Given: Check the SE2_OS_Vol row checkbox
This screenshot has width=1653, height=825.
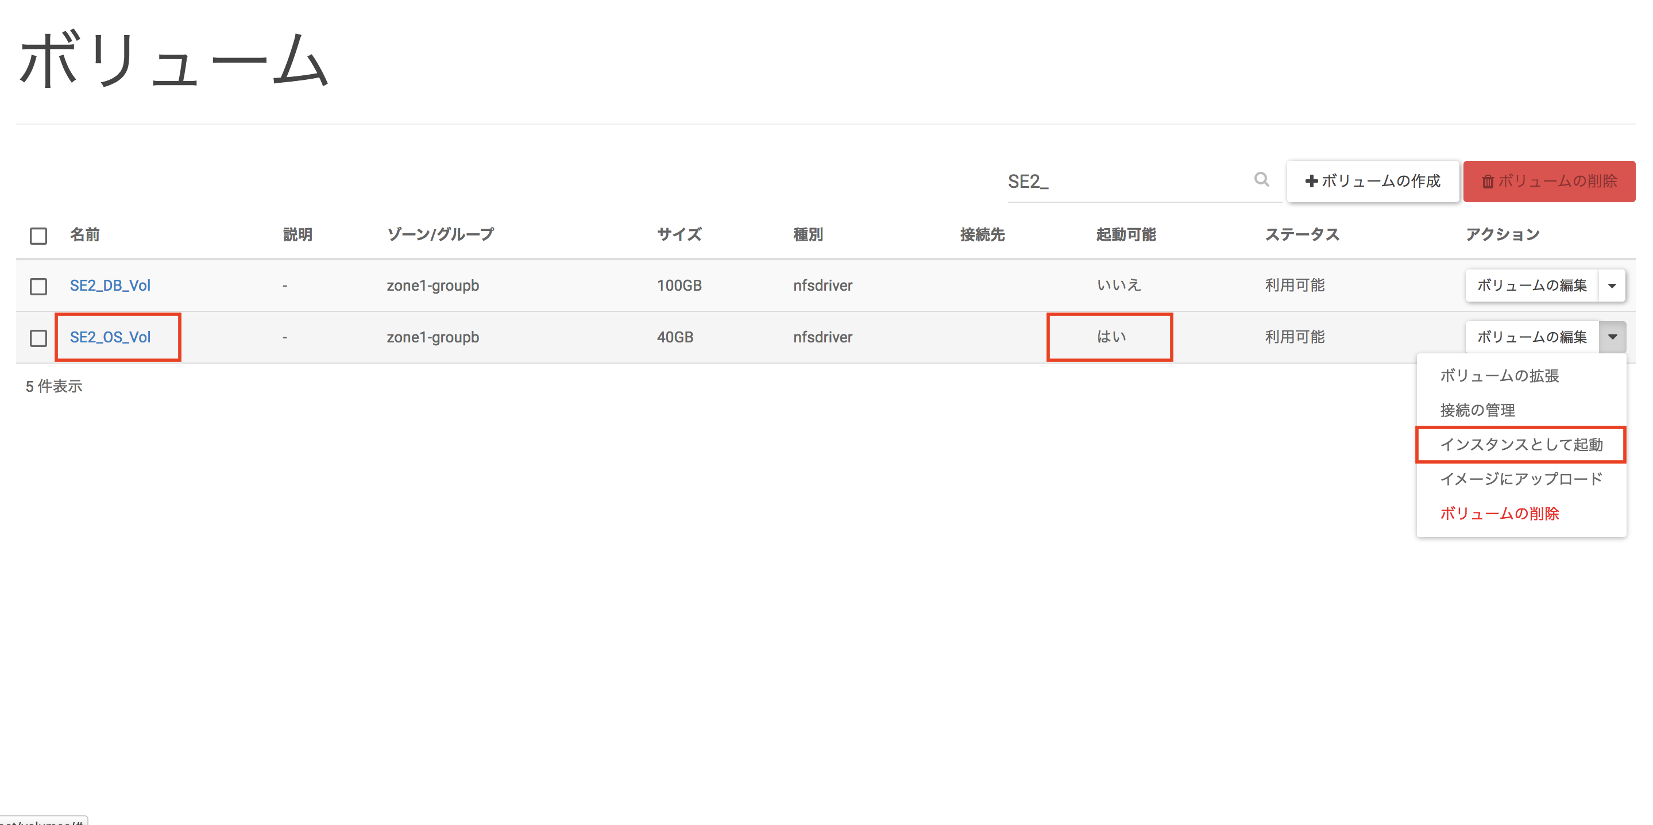Looking at the screenshot, I should (38, 338).
